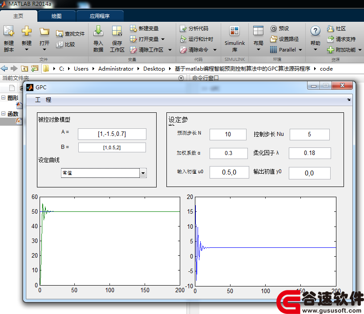Click 运行和计时 run and time
The image size is (364, 314).
point(196,39)
